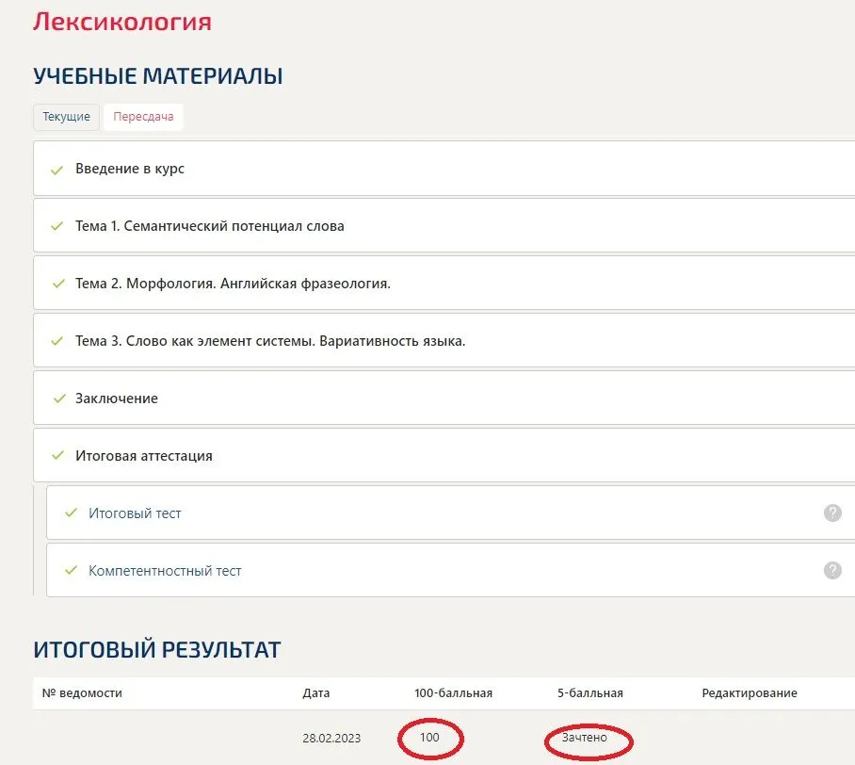The width and height of the screenshot is (855, 765).
Task: Open the Итоговый тест link
Action: click(x=135, y=513)
